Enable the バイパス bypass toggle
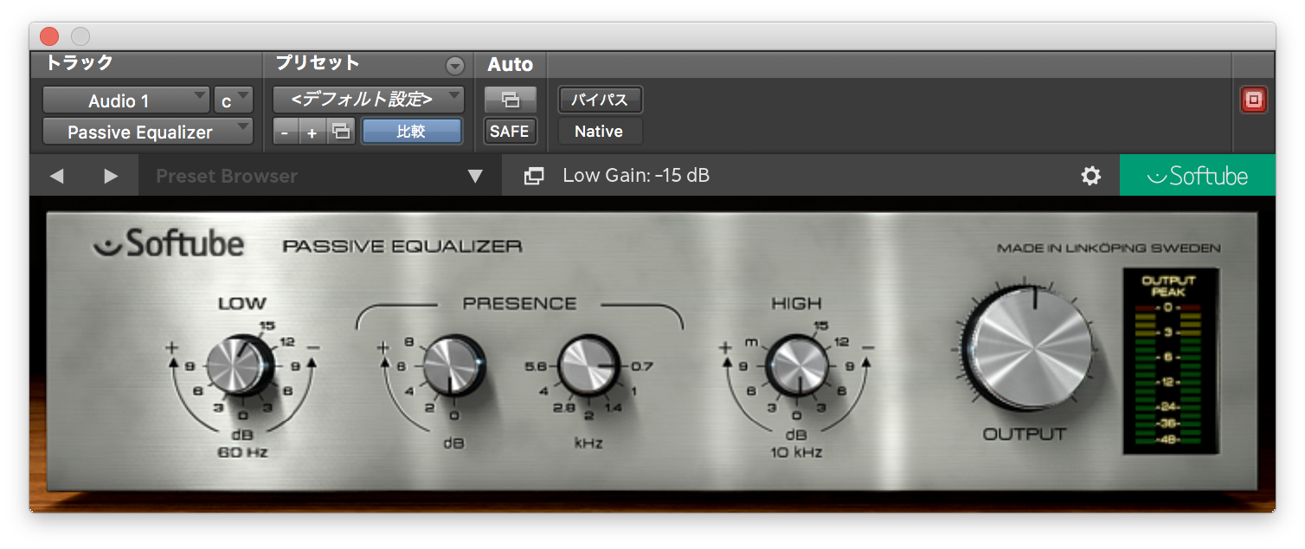The image size is (1305, 549). (x=600, y=100)
